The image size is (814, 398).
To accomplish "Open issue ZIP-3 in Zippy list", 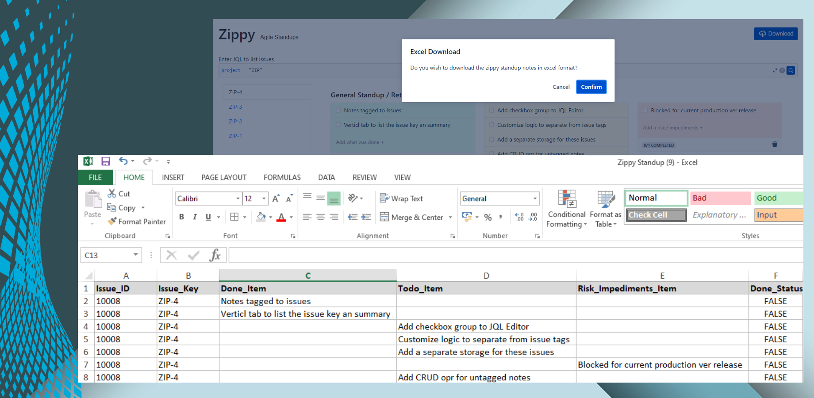I will pyautogui.click(x=235, y=107).
